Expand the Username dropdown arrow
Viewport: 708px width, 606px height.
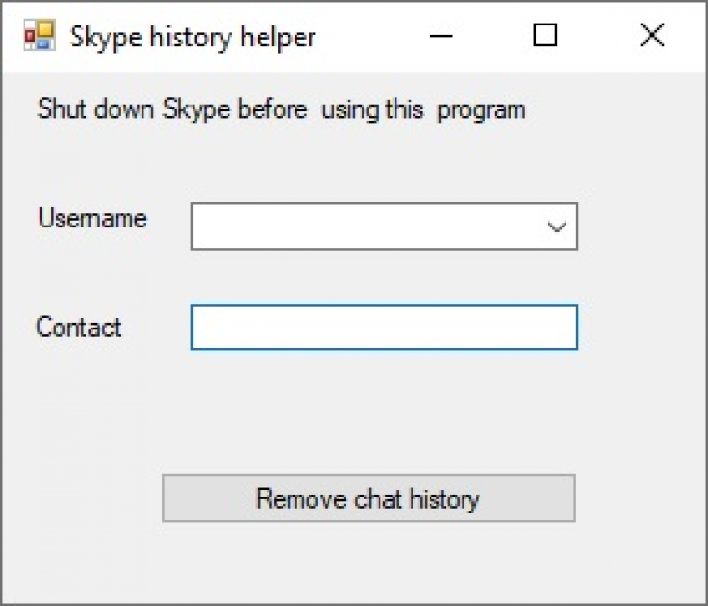pos(557,227)
